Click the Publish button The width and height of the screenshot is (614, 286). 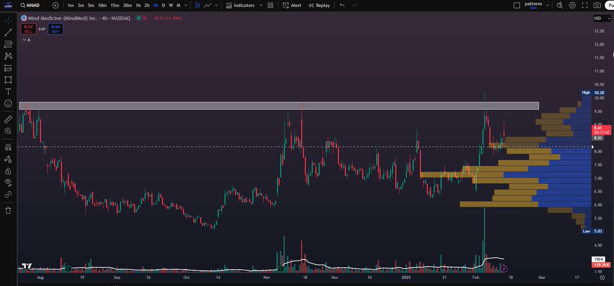(x=610, y=5)
